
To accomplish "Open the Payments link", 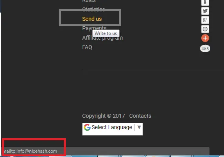I will click(94, 28).
